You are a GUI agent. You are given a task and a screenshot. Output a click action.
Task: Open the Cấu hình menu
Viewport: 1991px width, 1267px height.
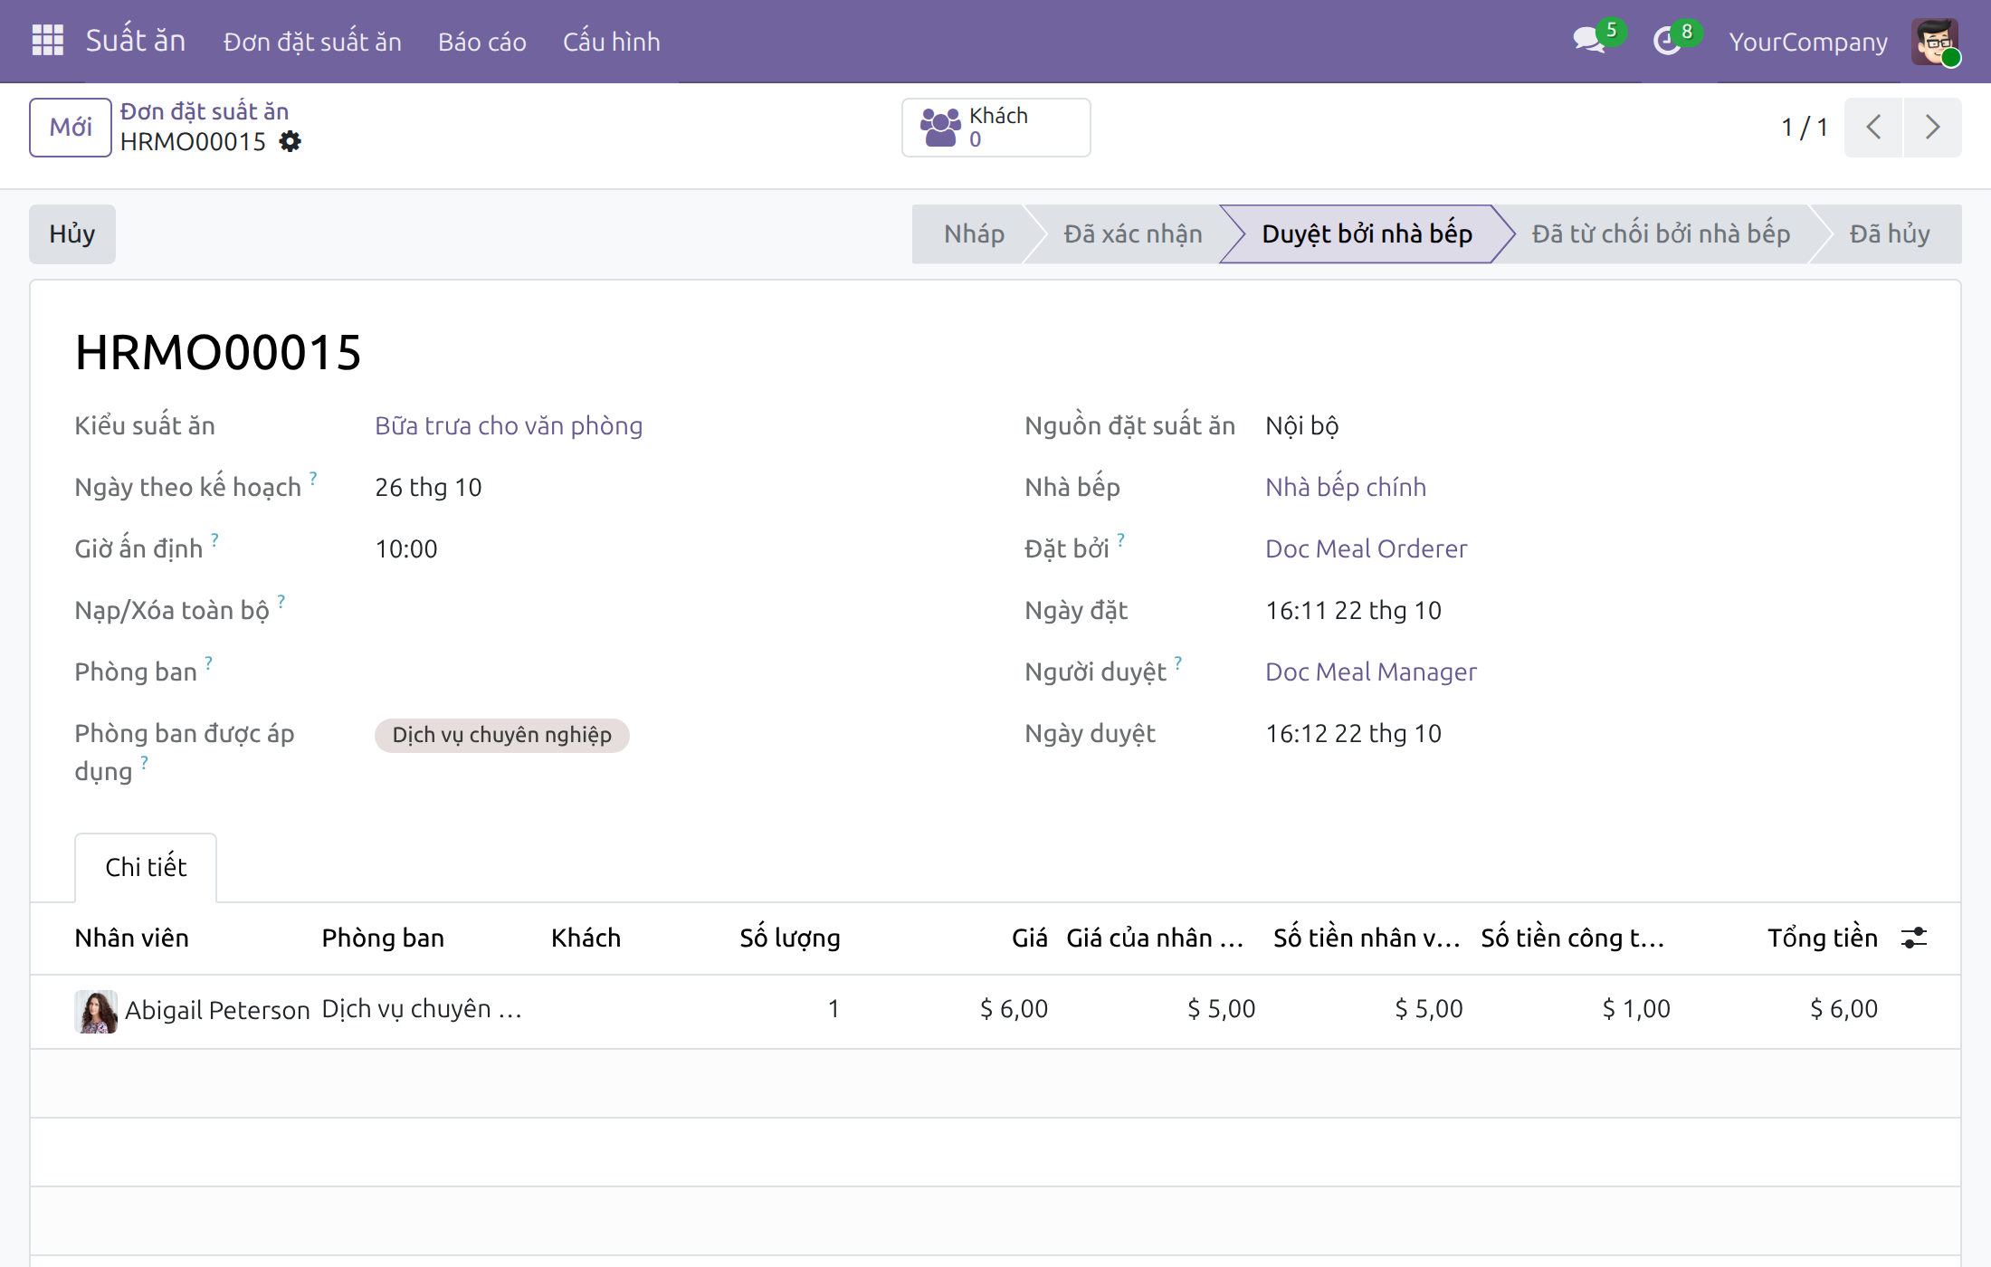click(612, 42)
